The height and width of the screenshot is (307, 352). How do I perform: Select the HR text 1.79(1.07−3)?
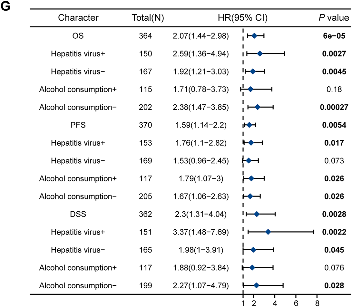coord(201,178)
